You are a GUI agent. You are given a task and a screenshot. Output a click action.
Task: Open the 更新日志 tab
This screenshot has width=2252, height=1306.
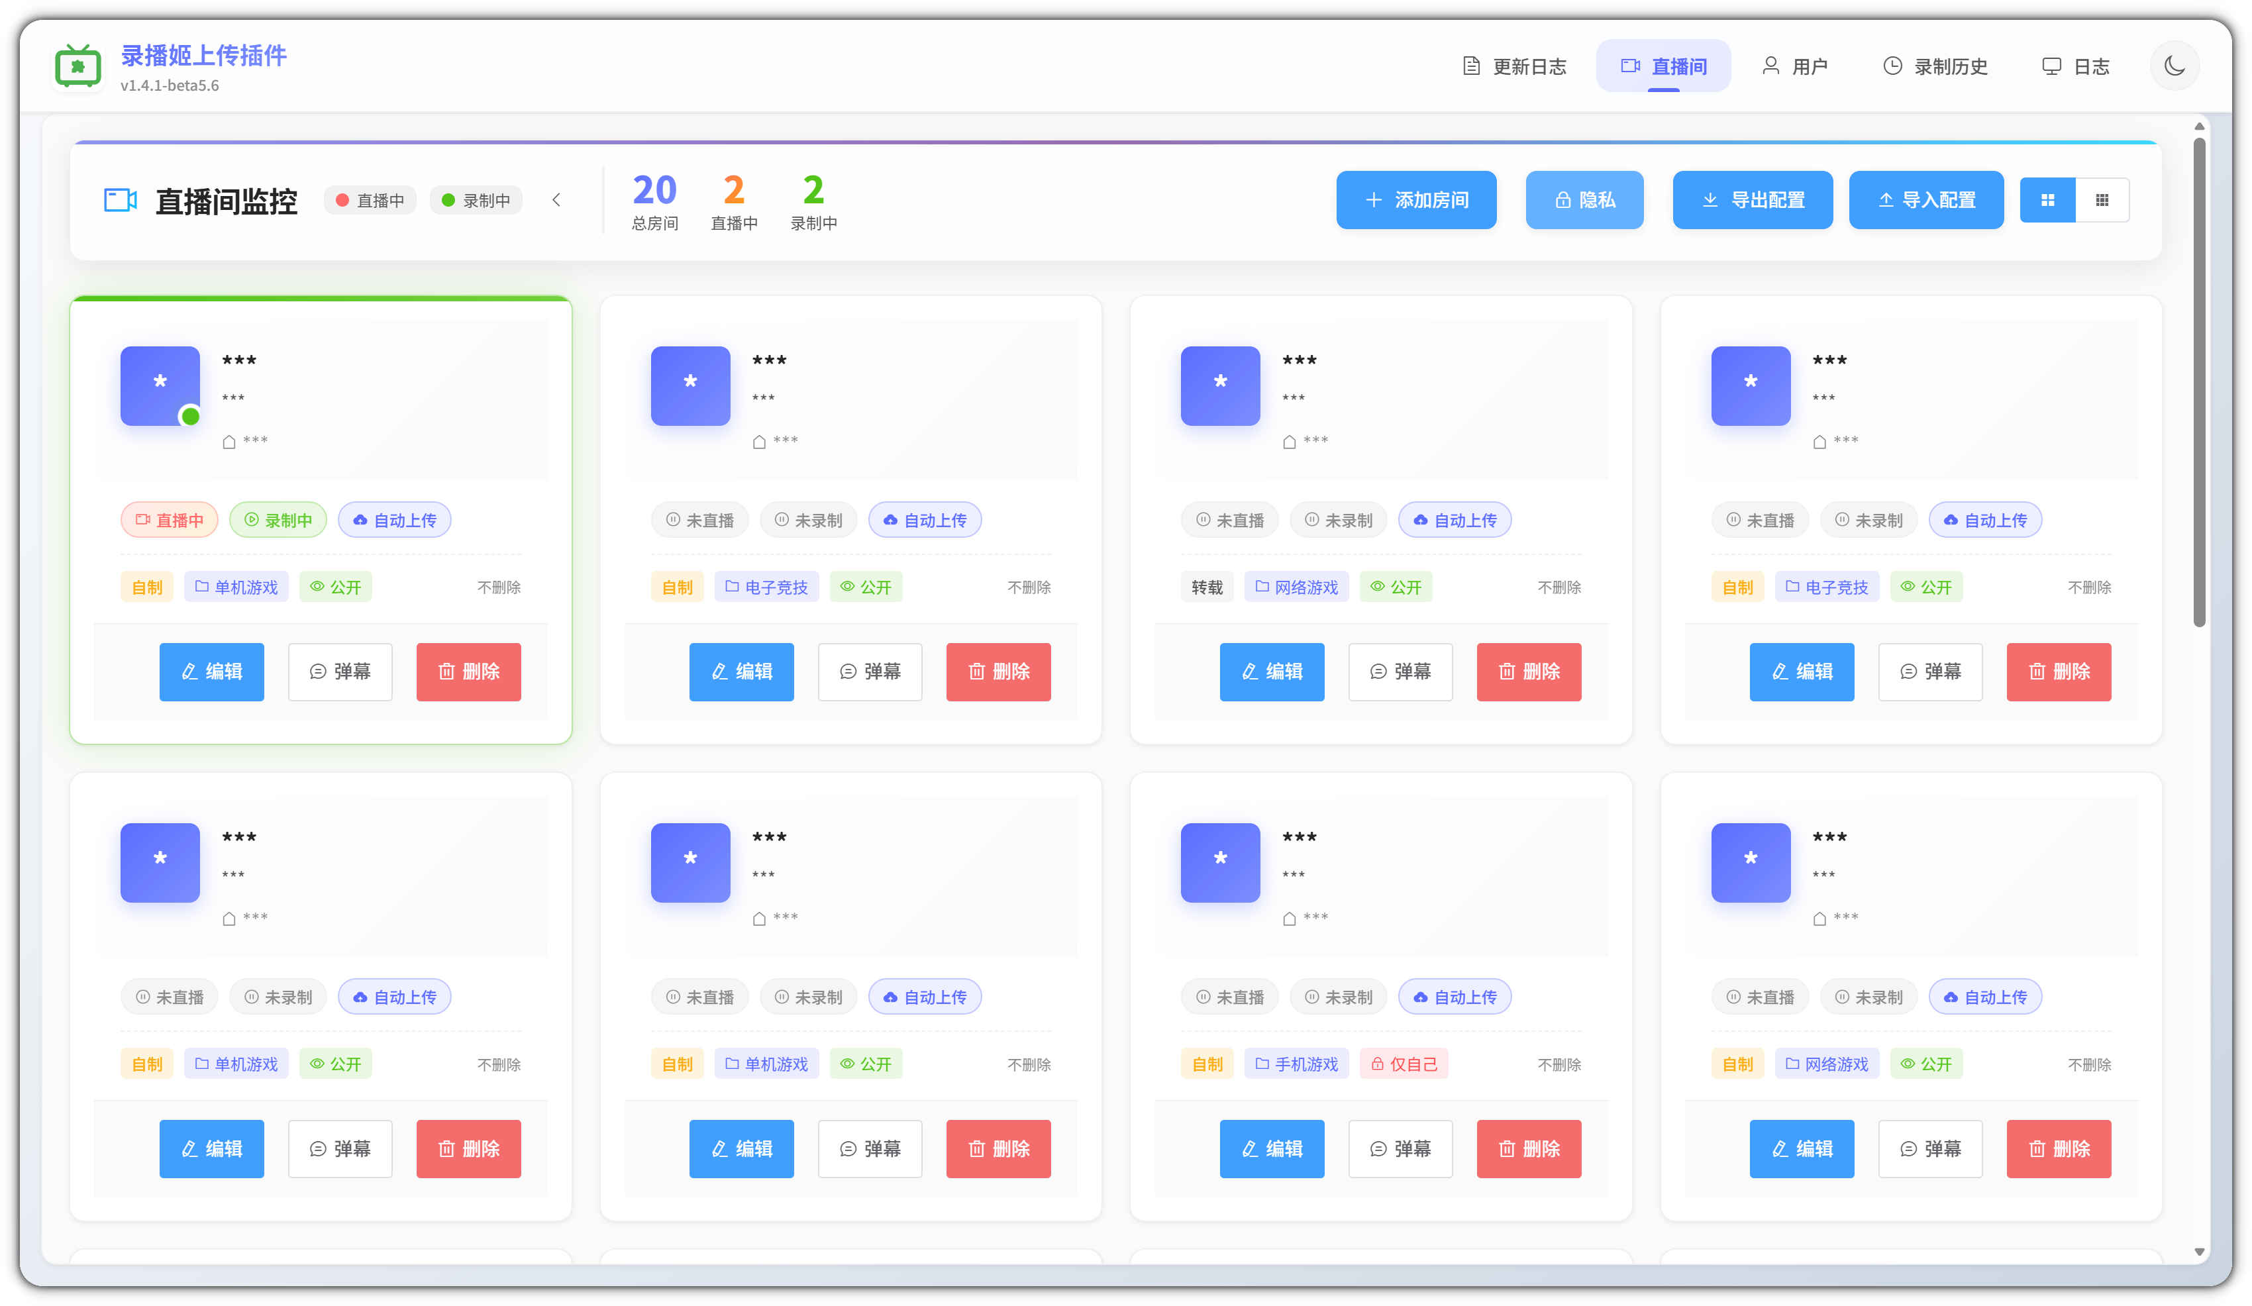[x=1515, y=66]
